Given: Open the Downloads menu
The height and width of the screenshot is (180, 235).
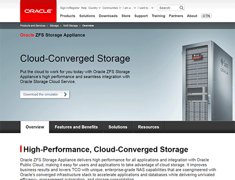Looking at the screenshot, I should pyautogui.click(x=108, y=16).
